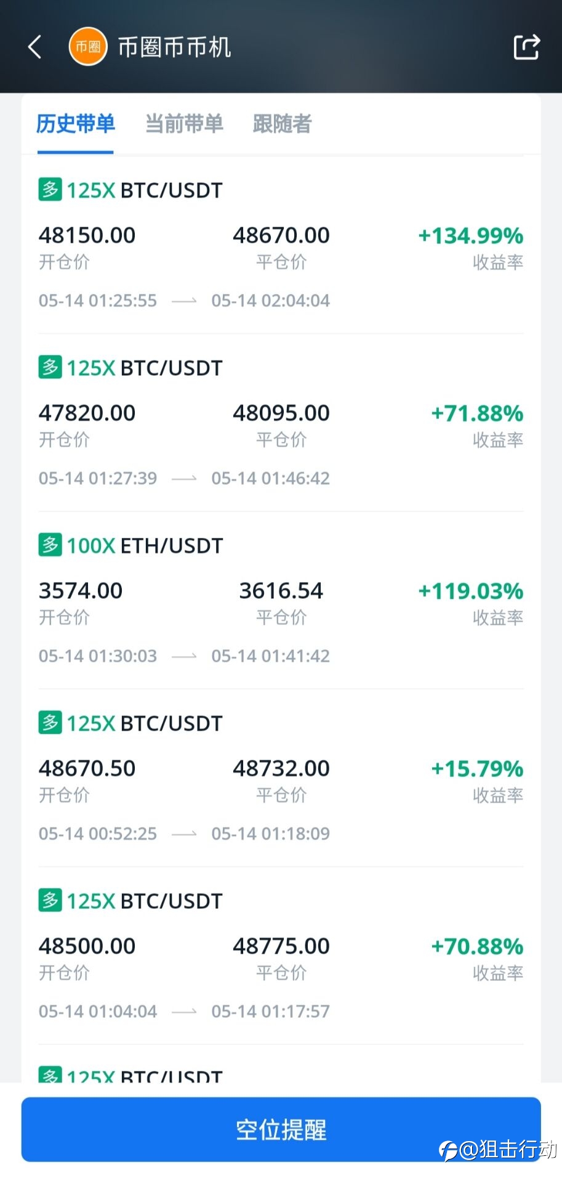Tap the 空位提醒 button
Image resolution: width=562 pixels, height=1183 pixels.
[x=281, y=1129]
